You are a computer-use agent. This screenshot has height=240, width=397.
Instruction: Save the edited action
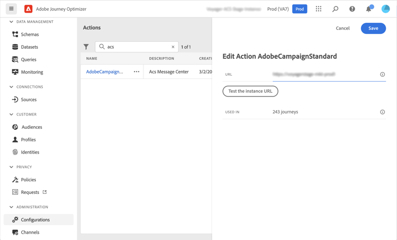click(373, 28)
